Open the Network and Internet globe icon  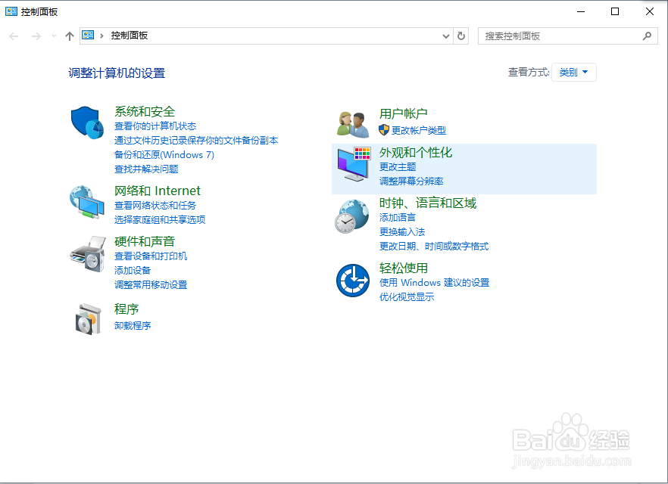(x=87, y=202)
